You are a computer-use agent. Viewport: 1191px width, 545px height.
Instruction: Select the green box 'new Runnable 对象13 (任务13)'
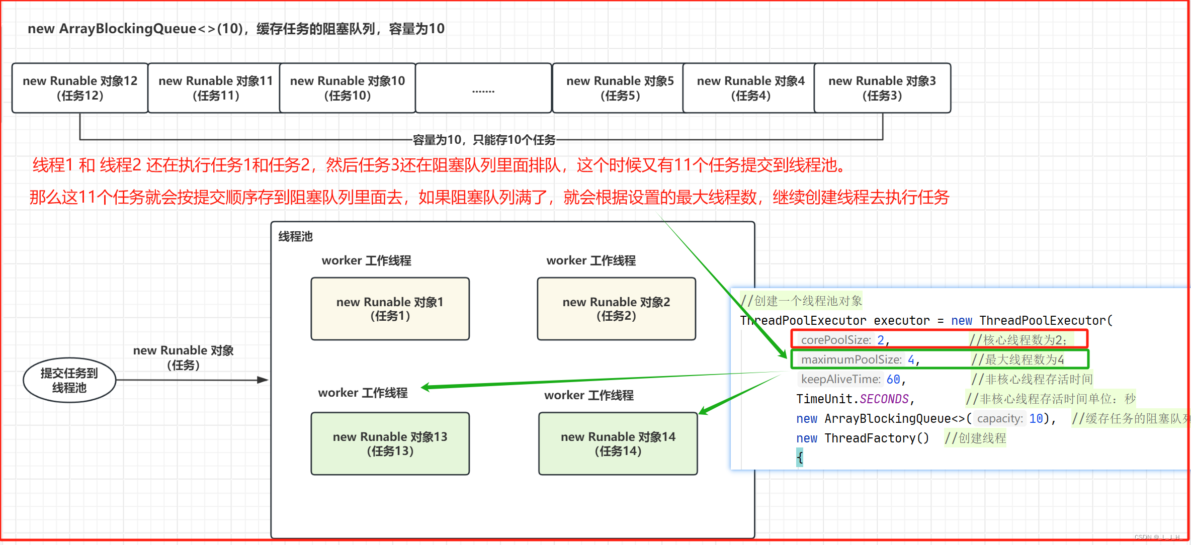(390, 443)
